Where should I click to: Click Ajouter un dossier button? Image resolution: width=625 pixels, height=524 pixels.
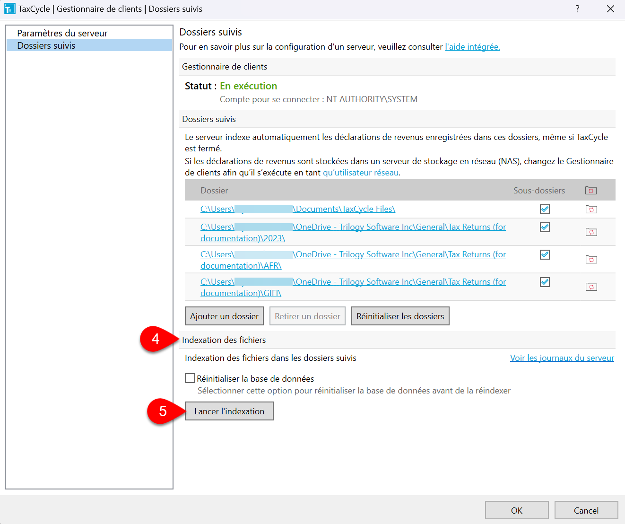pos(224,316)
